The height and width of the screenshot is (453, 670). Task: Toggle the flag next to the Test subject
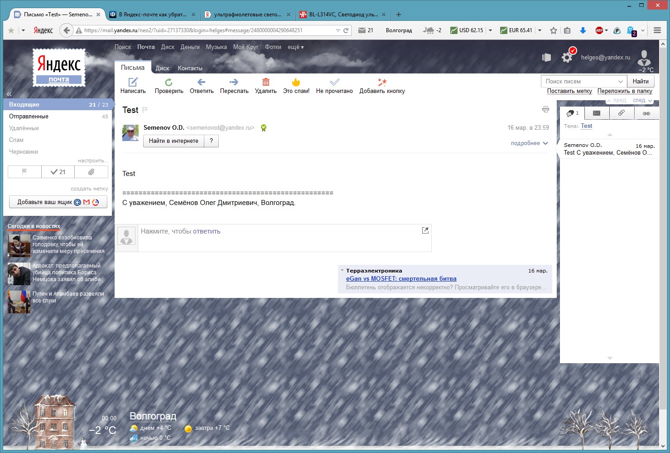145,110
